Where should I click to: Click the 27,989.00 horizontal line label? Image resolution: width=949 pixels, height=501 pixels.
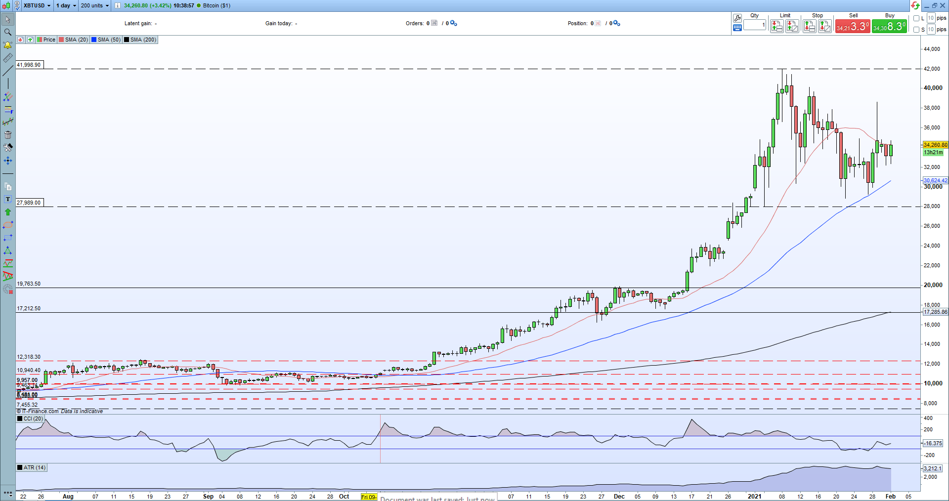click(29, 203)
